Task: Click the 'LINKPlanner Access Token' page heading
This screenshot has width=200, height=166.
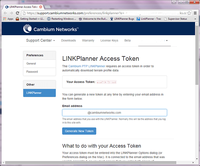Action: click(x=101, y=59)
